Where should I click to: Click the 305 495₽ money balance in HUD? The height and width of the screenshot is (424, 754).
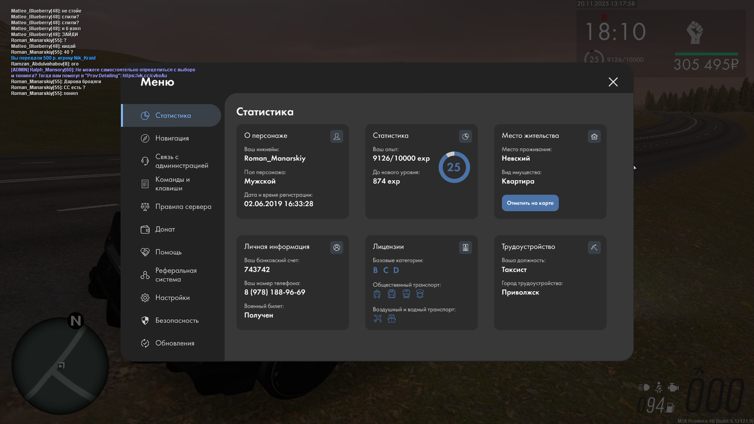pyautogui.click(x=706, y=65)
